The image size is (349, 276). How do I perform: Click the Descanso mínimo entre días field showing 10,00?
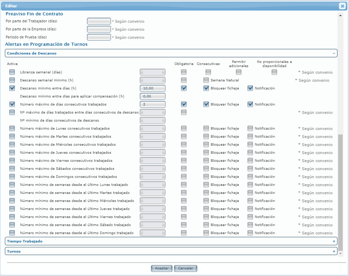[152, 88]
